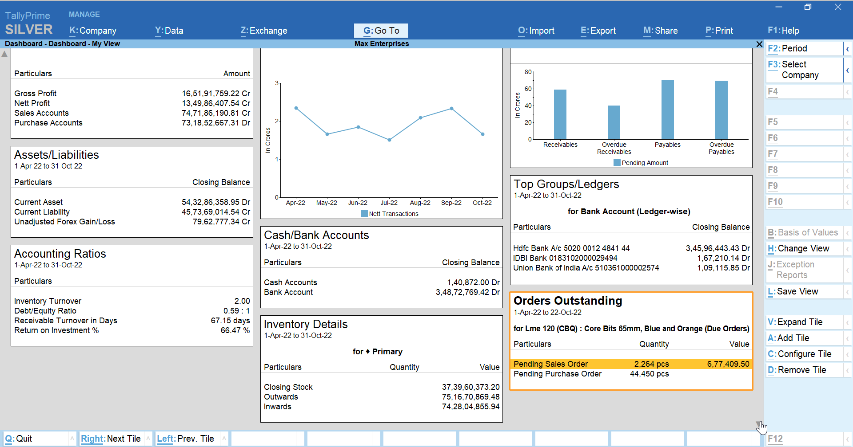The image size is (853, 447).
Task: Open the Go To search box
Action: pyautogui.click(x=381, y=31)
